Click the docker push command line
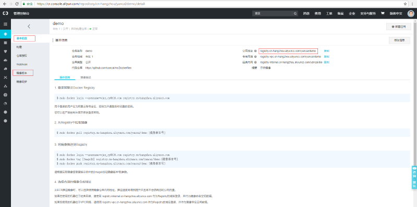417x207 pixels. click(111, 163)
